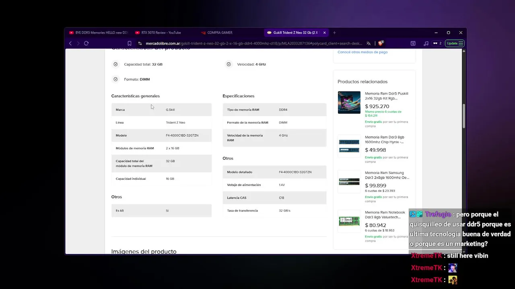
Task: Open site settings icon beside the URL
Action: coord(140,43)
